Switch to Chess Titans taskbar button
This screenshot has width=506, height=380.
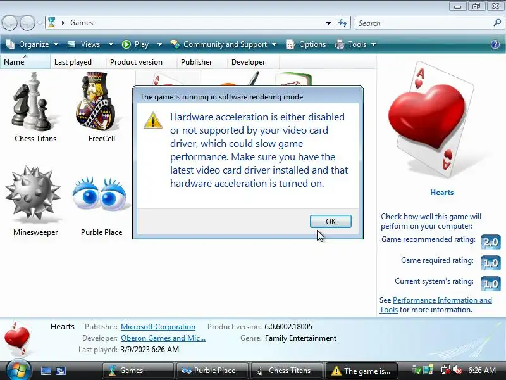coord(287,370)
